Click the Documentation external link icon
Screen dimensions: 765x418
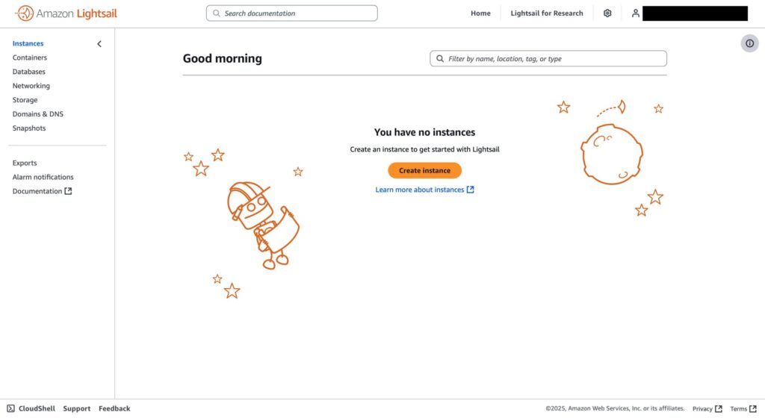[x=68, y=191]
